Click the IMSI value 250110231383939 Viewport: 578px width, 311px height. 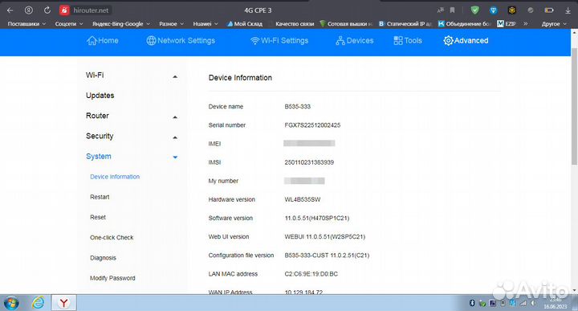click(x=309, y=162)
